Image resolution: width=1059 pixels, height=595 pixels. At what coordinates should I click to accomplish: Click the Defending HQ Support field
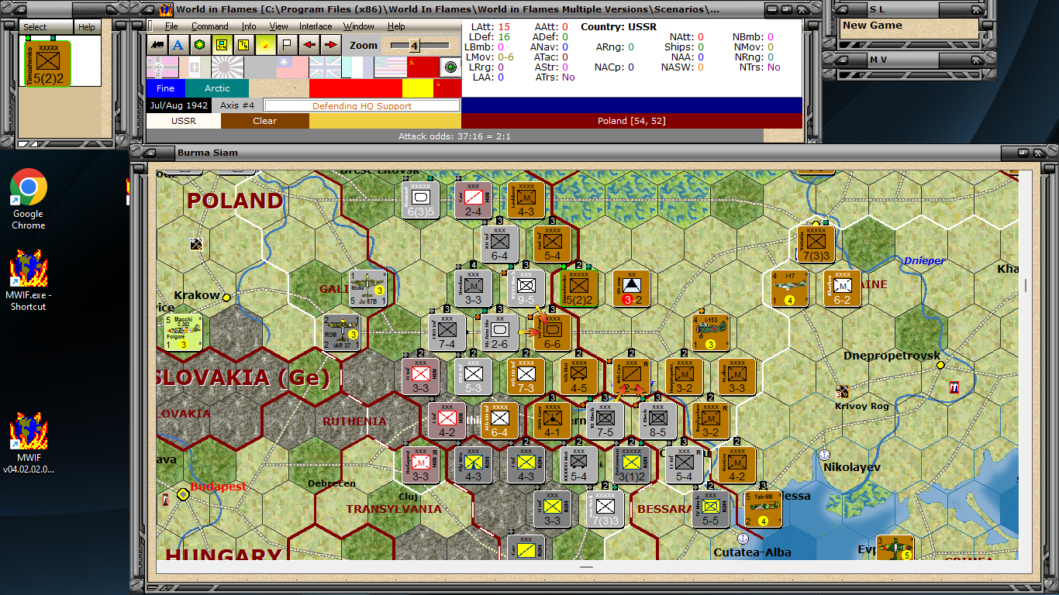click(362, 105)
